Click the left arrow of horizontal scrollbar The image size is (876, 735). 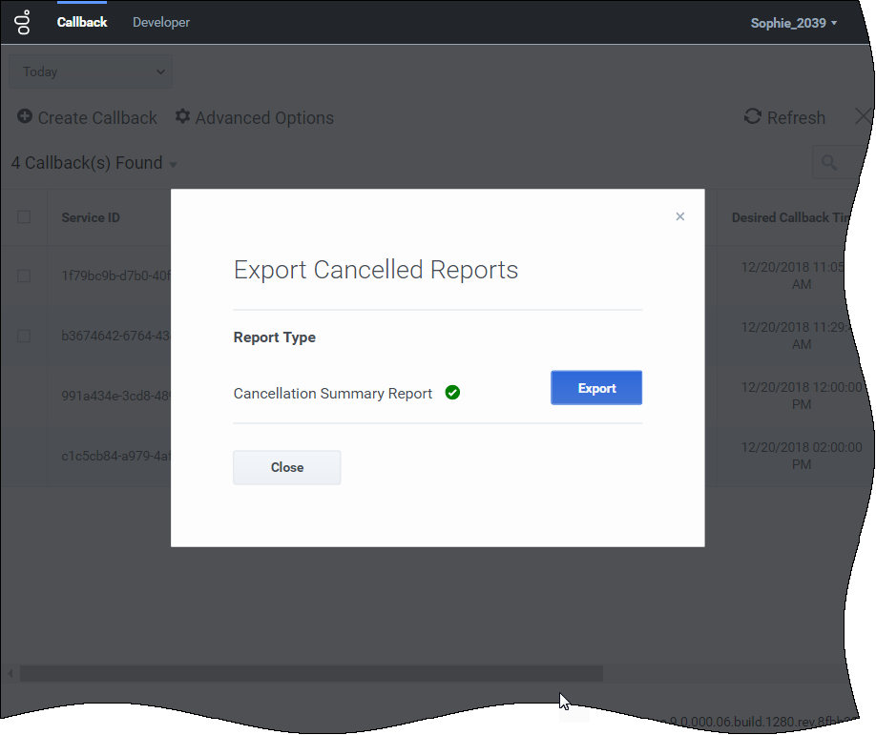click(10, 674)
